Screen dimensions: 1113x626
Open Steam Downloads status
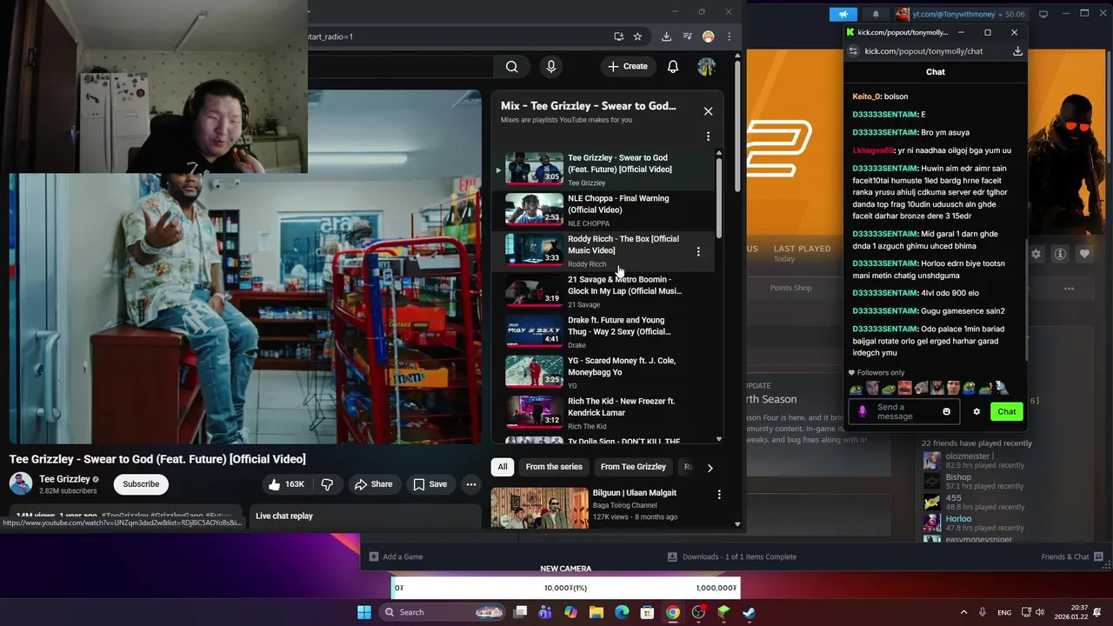731,556
